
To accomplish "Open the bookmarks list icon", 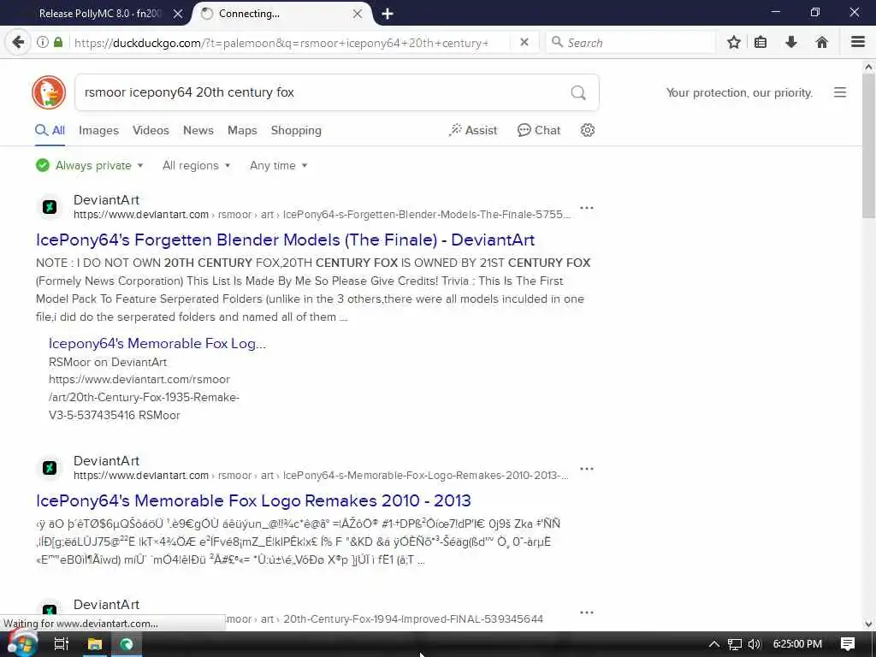I will (x=761, y=43).
